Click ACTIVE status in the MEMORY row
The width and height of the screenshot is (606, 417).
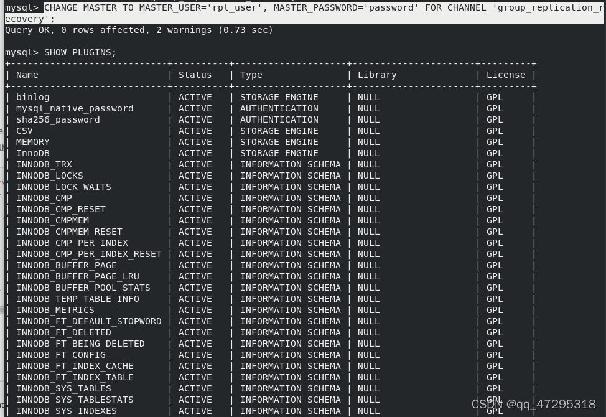click(x=195, y=143)
